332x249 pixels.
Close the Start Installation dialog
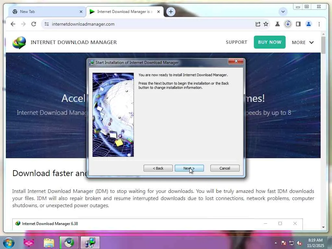236,61
